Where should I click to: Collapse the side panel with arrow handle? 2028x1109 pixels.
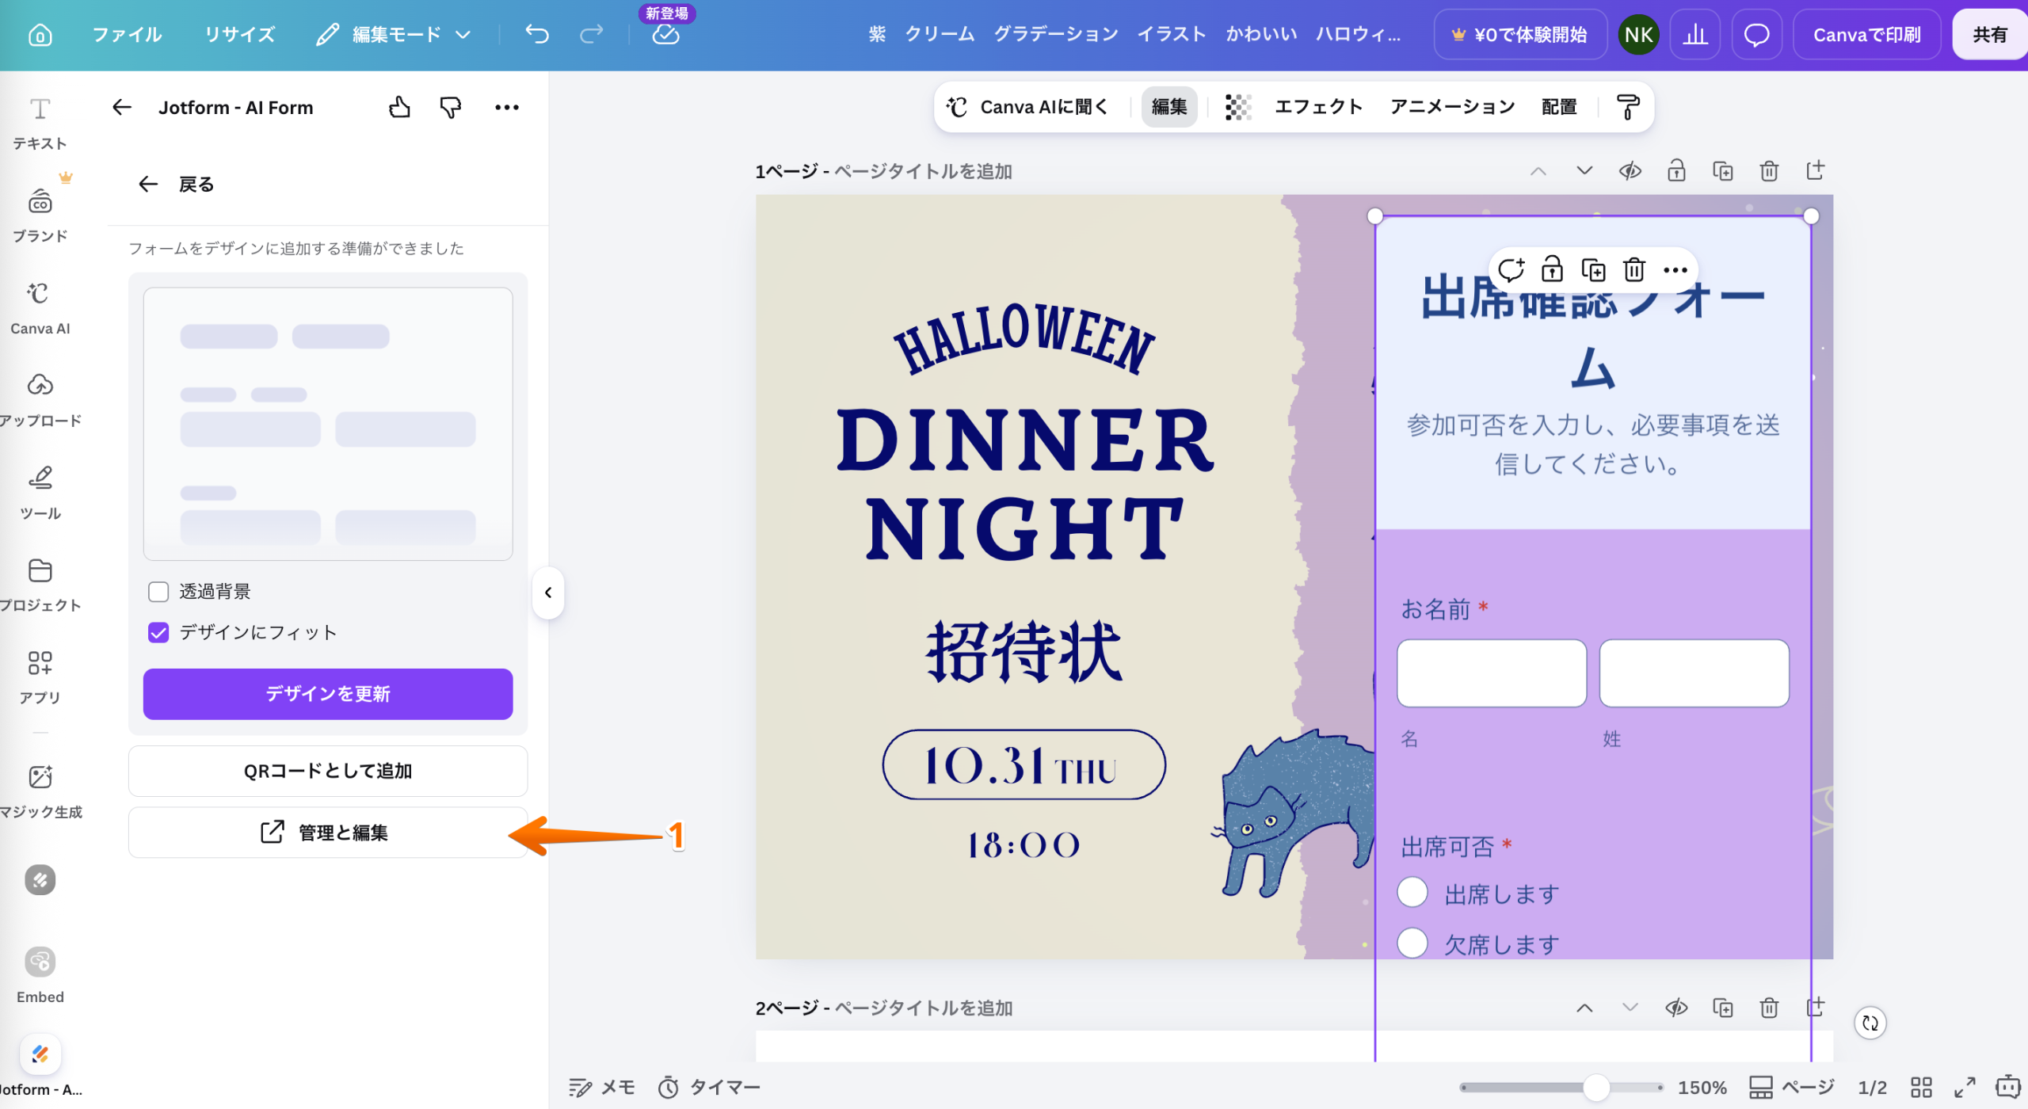tap(547, 592)
